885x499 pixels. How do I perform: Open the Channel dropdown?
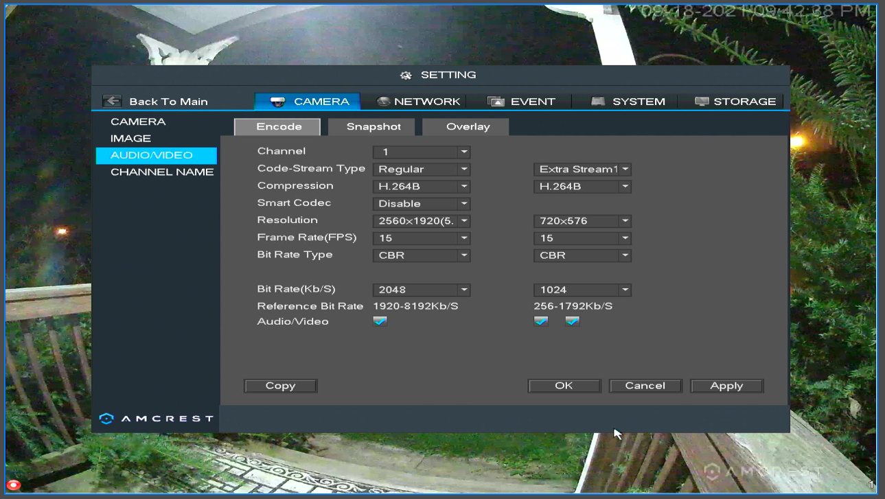point(422,152)
